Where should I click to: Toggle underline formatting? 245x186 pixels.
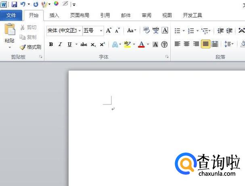pos(70,44)
